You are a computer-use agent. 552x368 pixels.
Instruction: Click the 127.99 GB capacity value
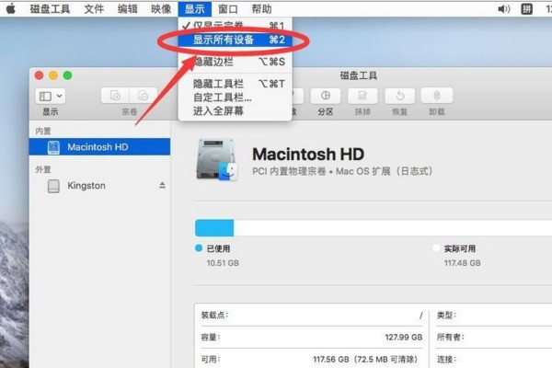click(404, 337)
